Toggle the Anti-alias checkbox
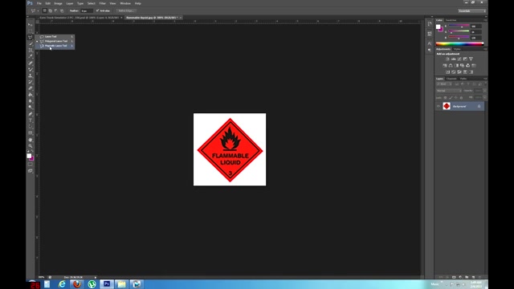The width and height of the screenshot is (514, 289). click(x=97, y=10)
